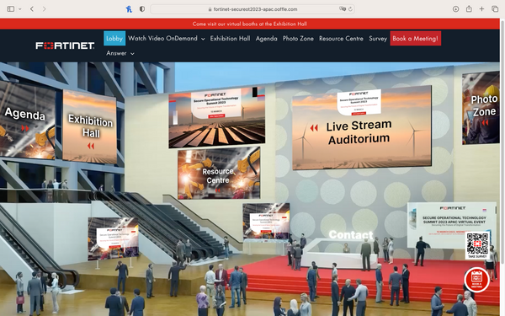The width and height of the screenshot is (505, 316).
Task: Open the Downloads icon in Safari toolbar
Action: (x=455, y=9)
